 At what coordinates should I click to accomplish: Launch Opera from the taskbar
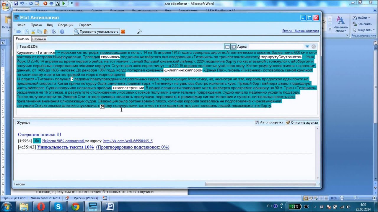pos(41,206)
